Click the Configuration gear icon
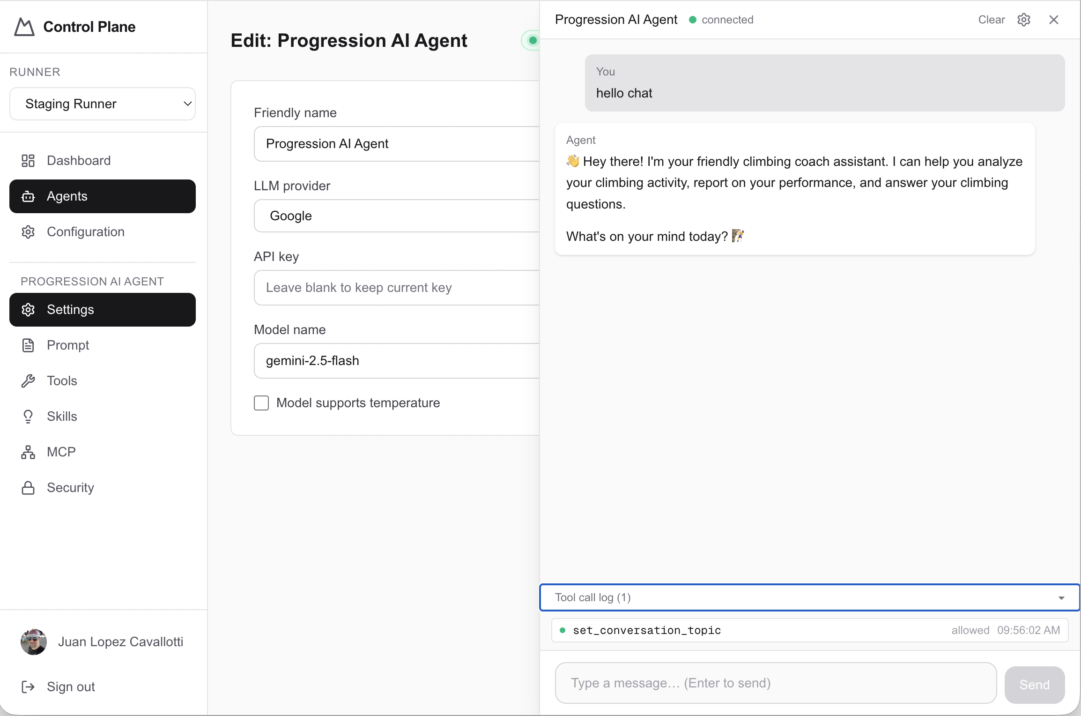1081x716 pixels. click(x=29, y=232)
